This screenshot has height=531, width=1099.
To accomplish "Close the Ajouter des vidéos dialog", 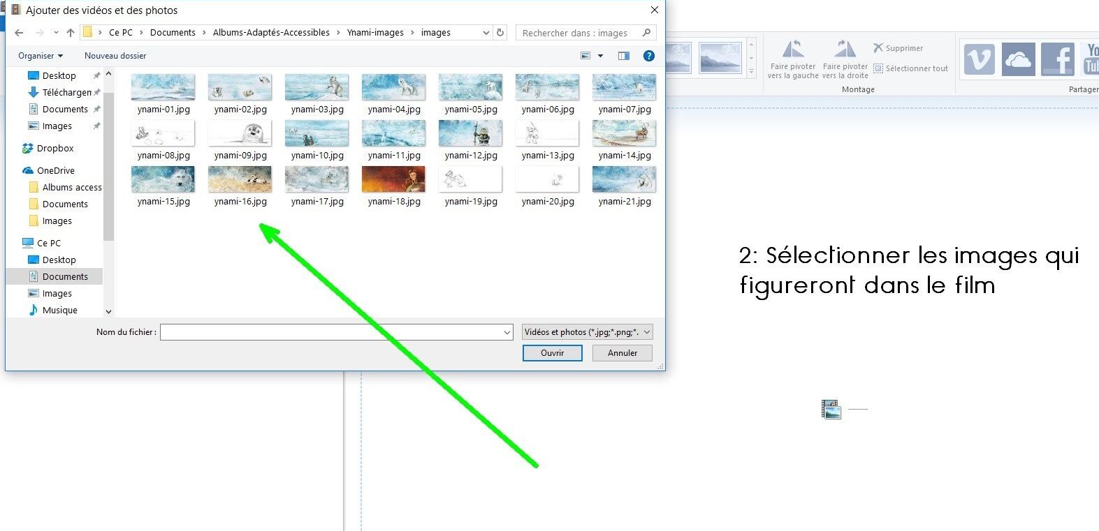I will pyautogui.click(x=654, y=10).
